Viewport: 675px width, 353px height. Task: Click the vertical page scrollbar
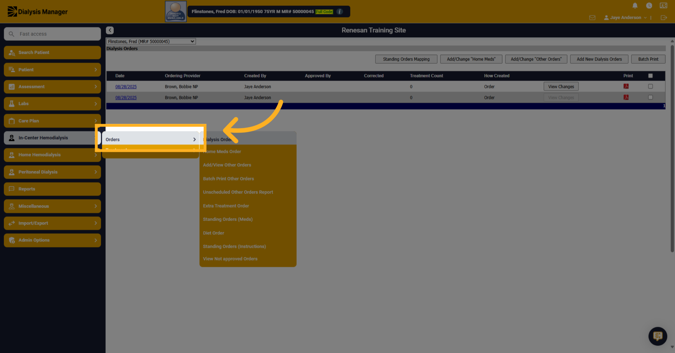(672, 149)
